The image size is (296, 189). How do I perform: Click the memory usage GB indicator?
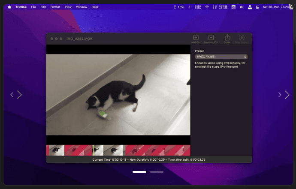tap(220, 7)
